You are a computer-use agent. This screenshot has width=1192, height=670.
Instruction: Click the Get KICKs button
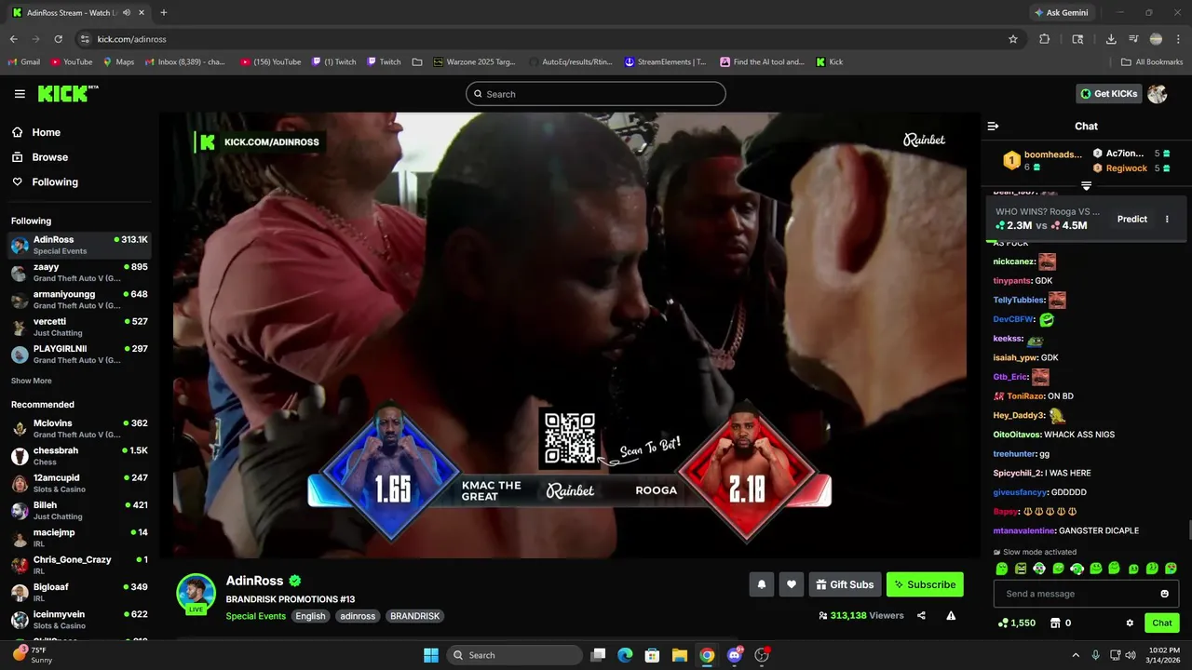pos(1108,94)
